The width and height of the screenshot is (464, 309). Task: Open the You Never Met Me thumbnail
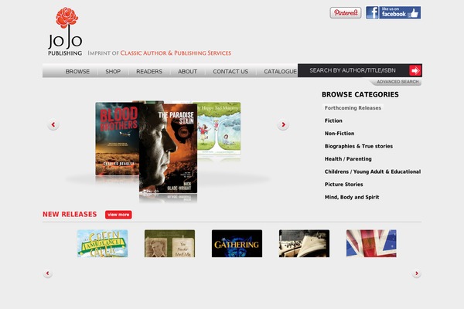[x=169, y=243]
